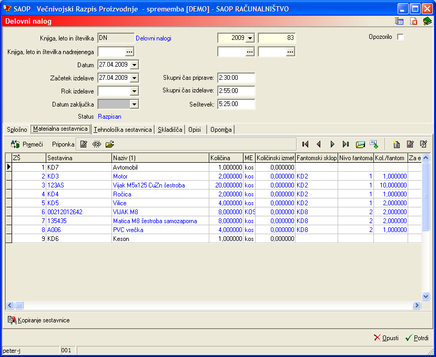This screenshot has width=436, height=357.
Task: Go to the first record in grid
Action: pyautogui.click(x=305, y=144)
